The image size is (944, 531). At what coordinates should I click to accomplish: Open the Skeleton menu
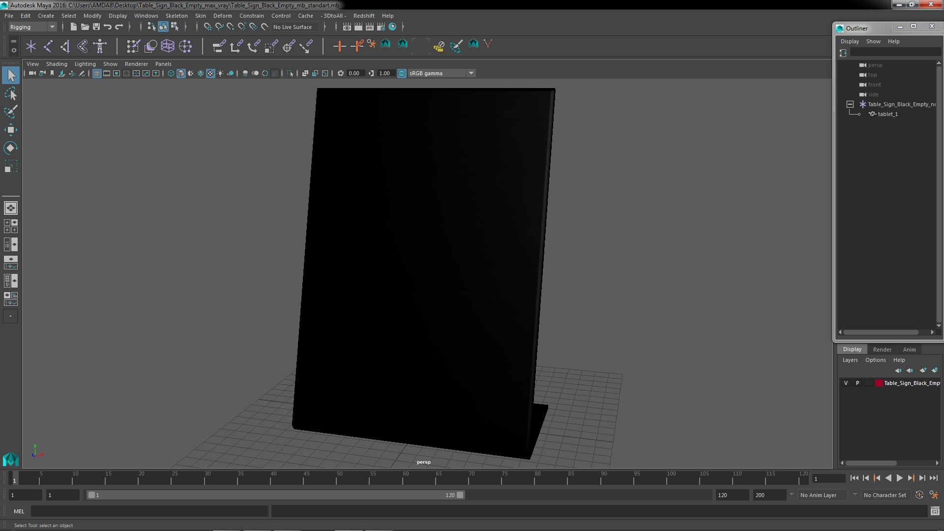(176, 16)
